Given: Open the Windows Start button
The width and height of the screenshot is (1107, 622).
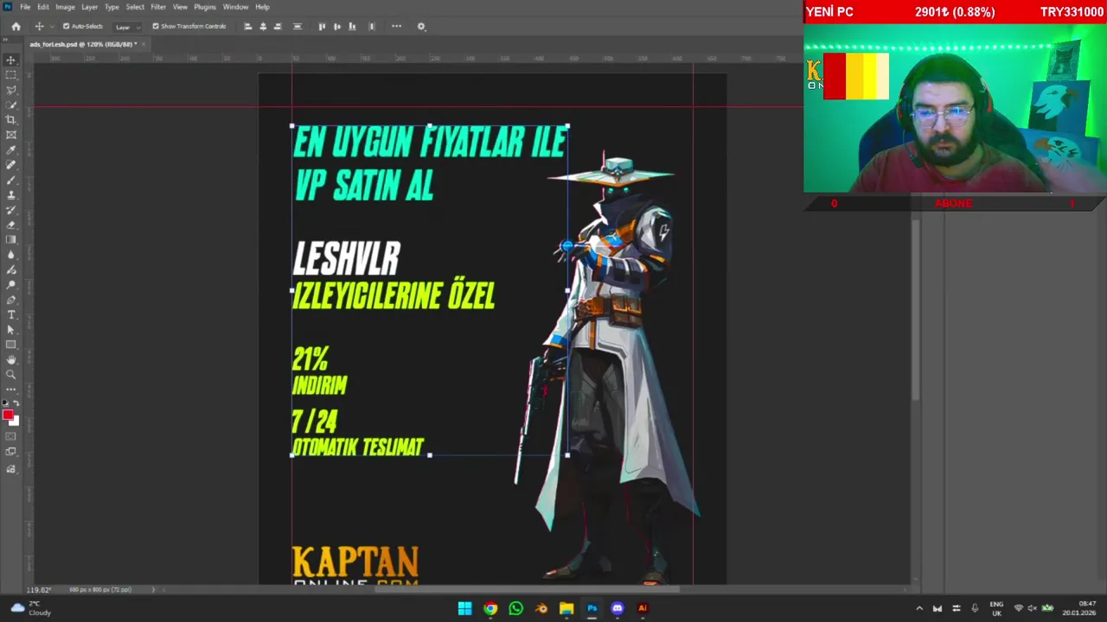Looking at the screenshot, I should [464, 608].
